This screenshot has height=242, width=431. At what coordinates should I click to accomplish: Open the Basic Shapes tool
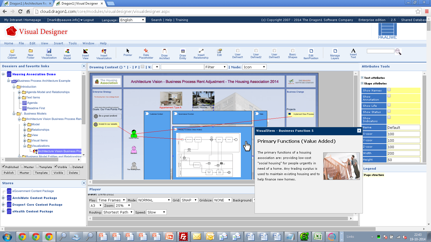[293, 53]
